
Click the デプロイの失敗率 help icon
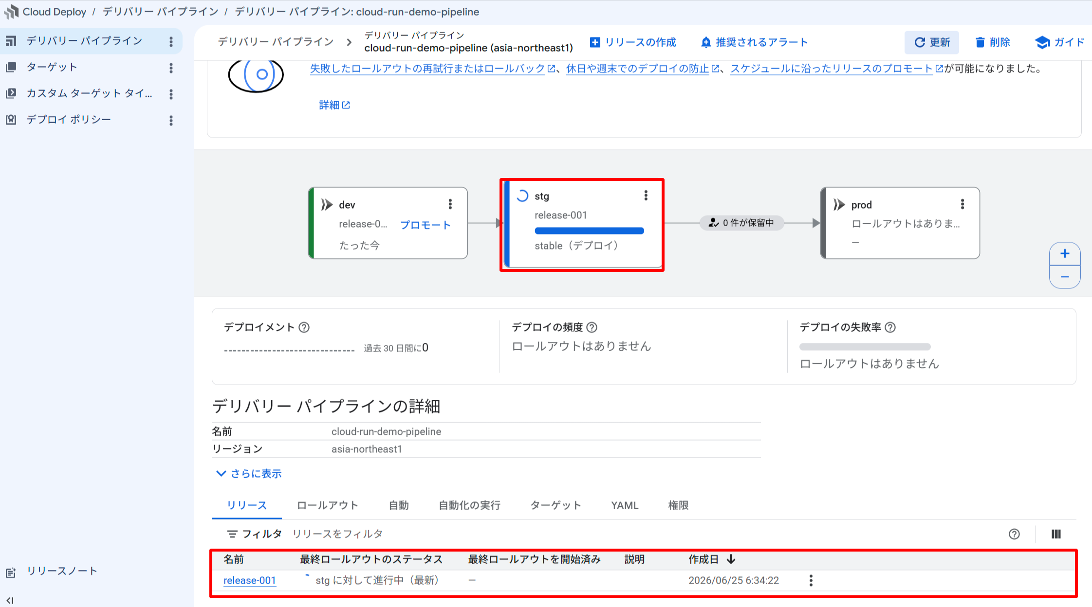[x=890, y=327]
